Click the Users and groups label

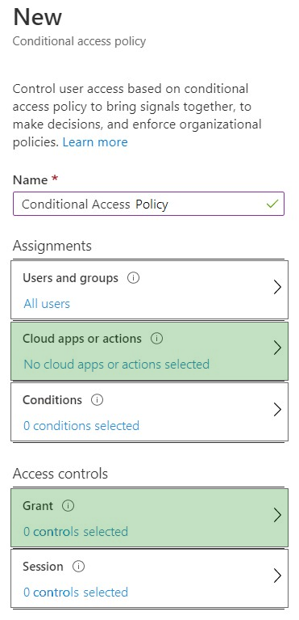pos(70,278)
